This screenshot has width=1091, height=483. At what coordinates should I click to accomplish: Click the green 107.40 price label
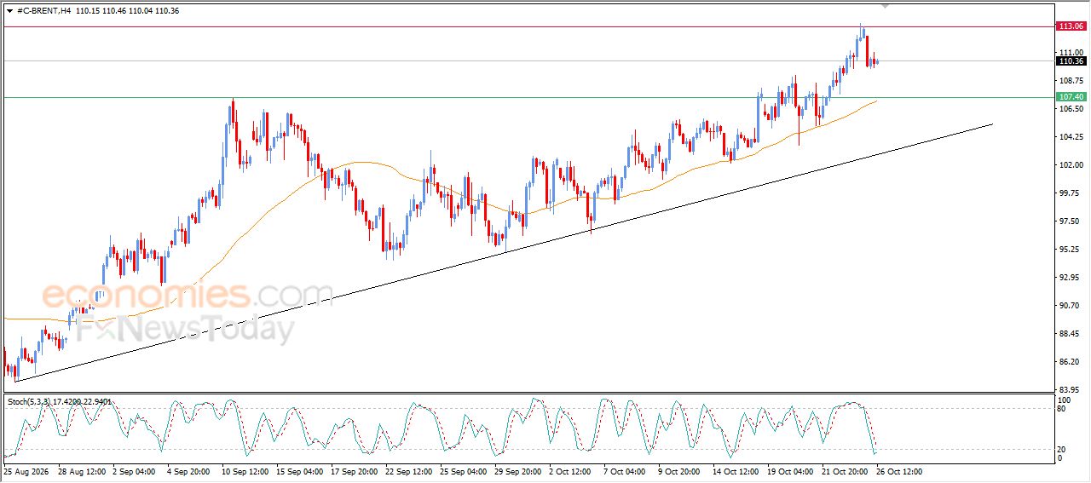click(1071, 97)
